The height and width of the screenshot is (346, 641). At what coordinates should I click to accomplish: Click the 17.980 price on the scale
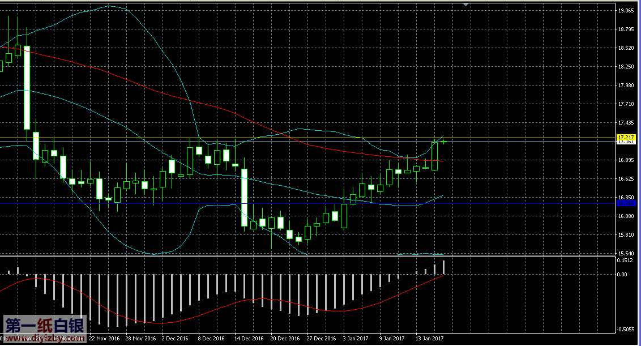626,86
